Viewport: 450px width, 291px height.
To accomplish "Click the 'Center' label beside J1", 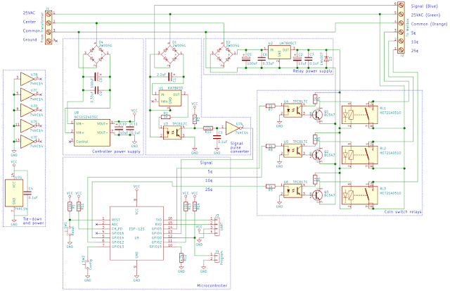I will pyautogui.click(x=30, y=22).
